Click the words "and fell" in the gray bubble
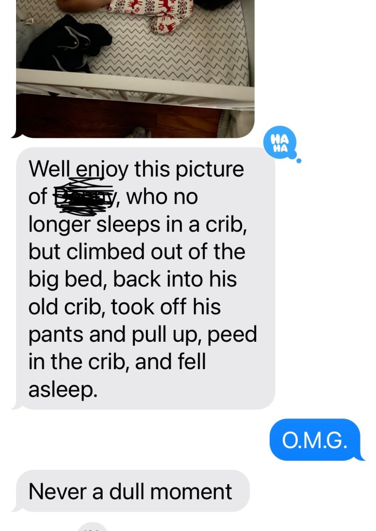Screen dimensions: 376x531 171,361
